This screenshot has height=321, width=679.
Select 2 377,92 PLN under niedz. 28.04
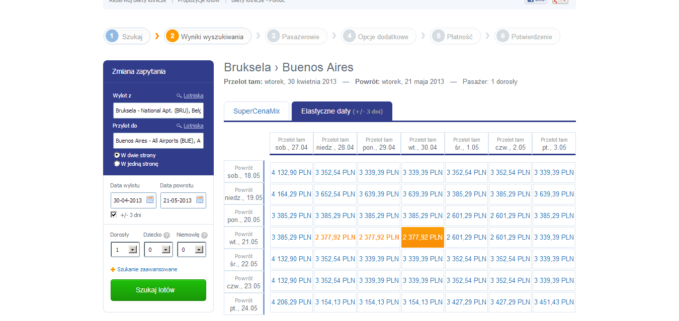coord(335,237)
